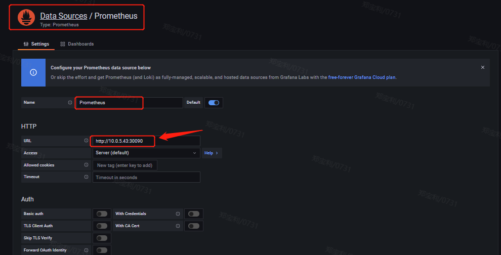
Task: Click the URL info icon
Action: click(86, 141)
